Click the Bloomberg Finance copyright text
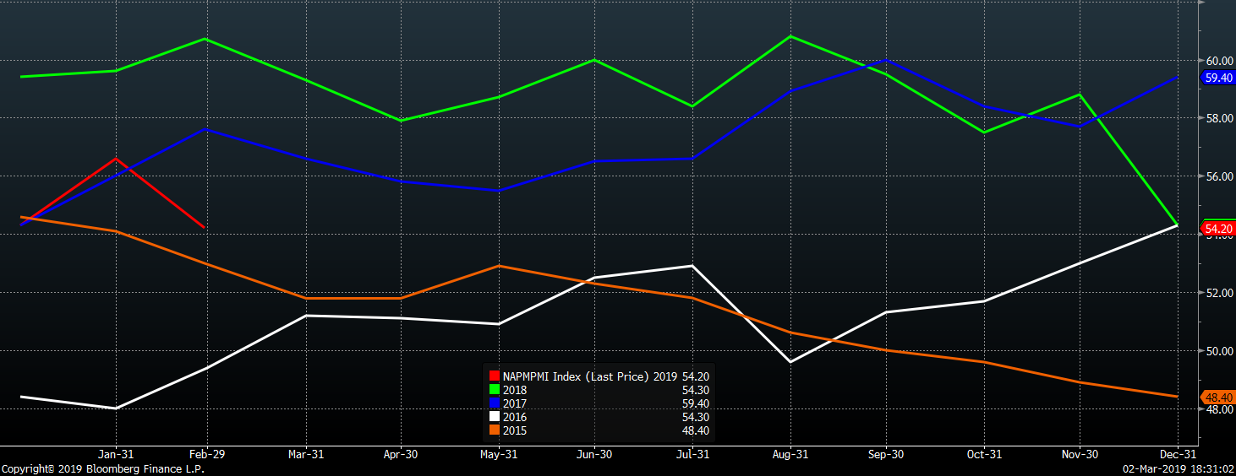 pos(102,469)
